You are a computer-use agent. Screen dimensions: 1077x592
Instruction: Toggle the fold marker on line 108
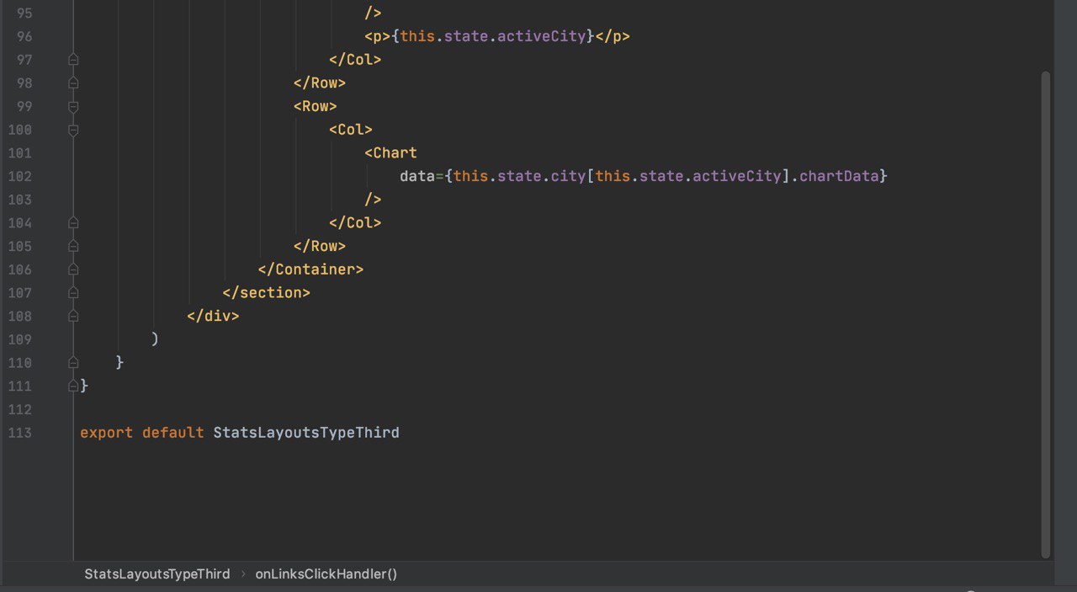point(73,316)
